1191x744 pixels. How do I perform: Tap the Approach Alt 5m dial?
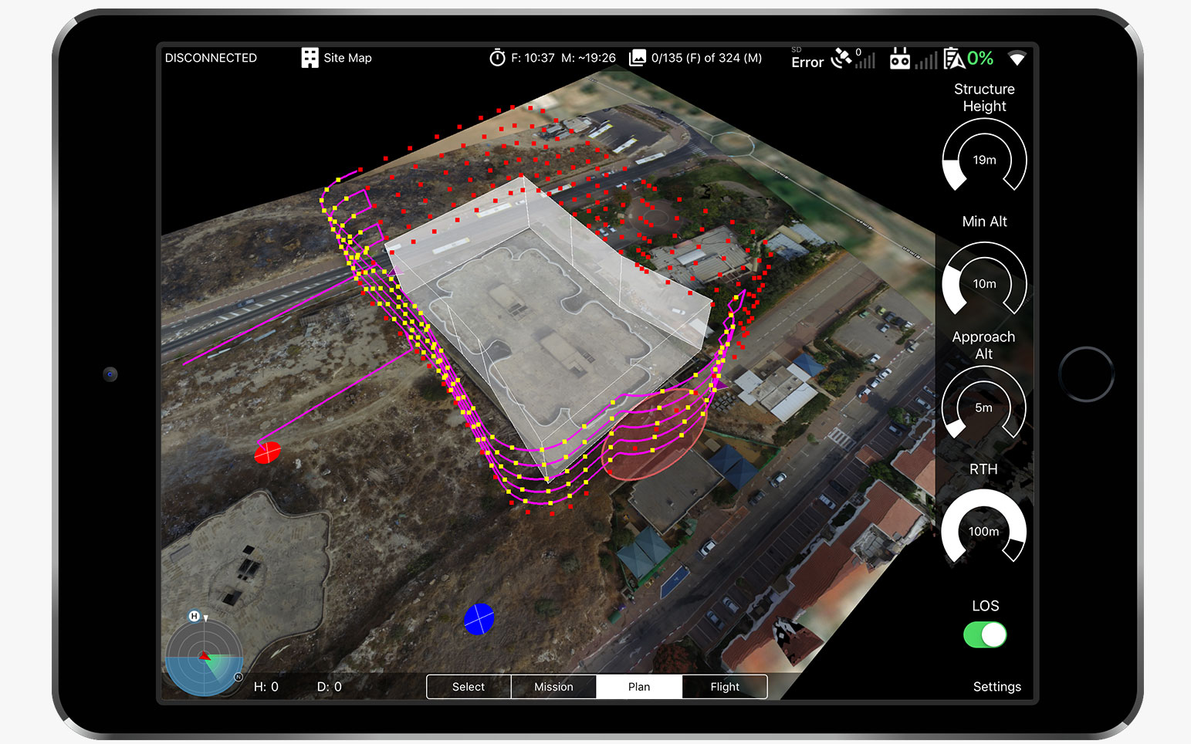point(984,408)
